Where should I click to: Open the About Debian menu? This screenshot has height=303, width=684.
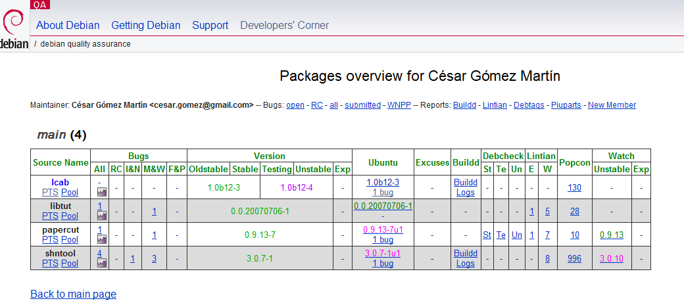point(68,25)
